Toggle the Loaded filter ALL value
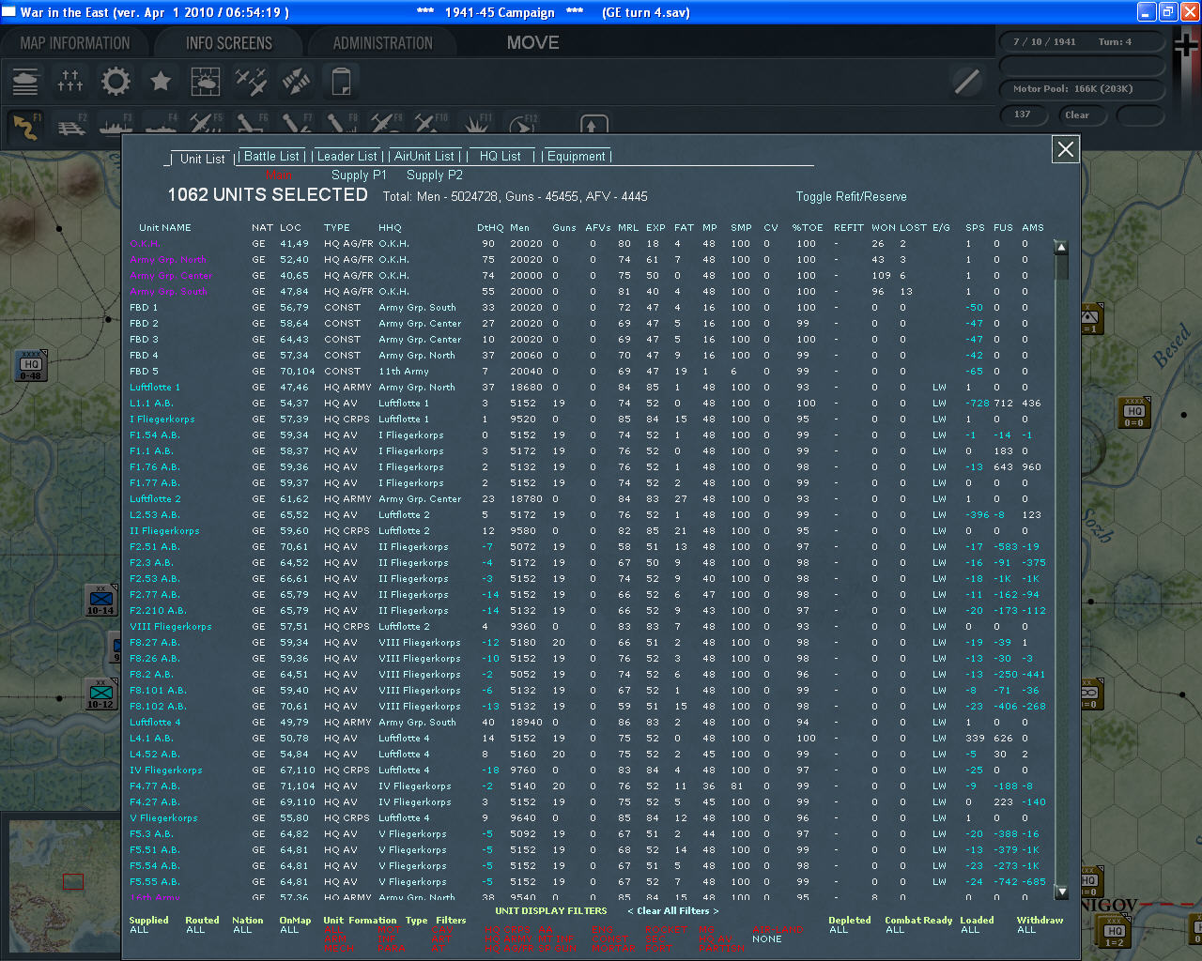Image resolution: width=1202 pixels, height=961 pixels. point(970,930)
